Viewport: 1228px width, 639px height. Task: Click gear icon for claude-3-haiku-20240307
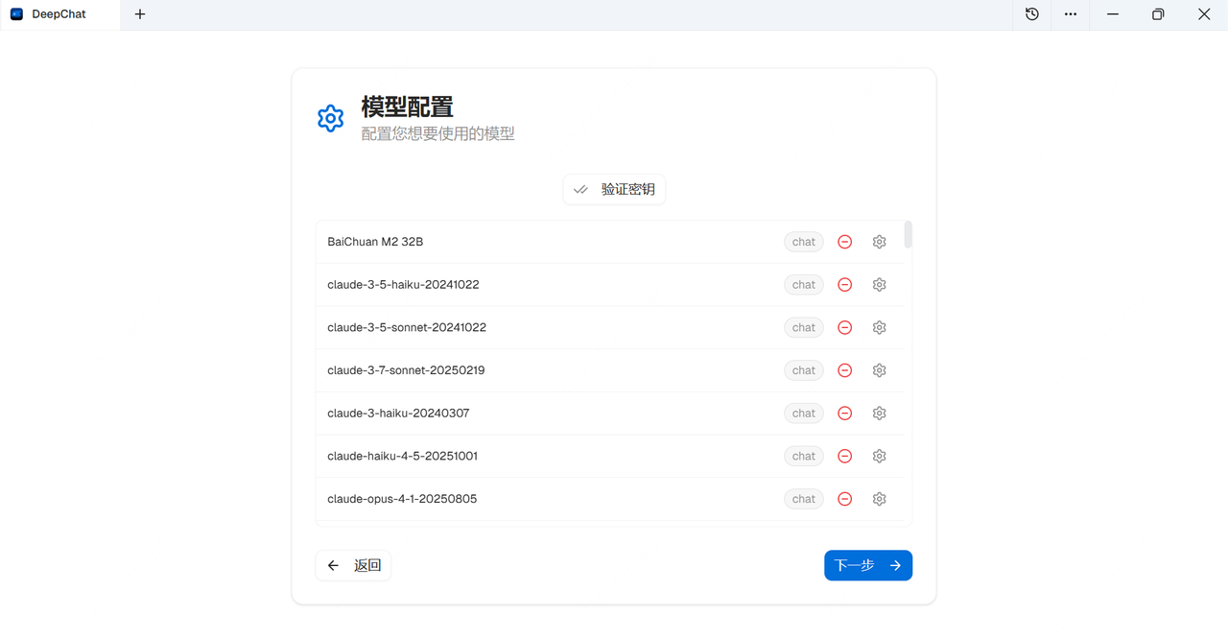[879, 414]
